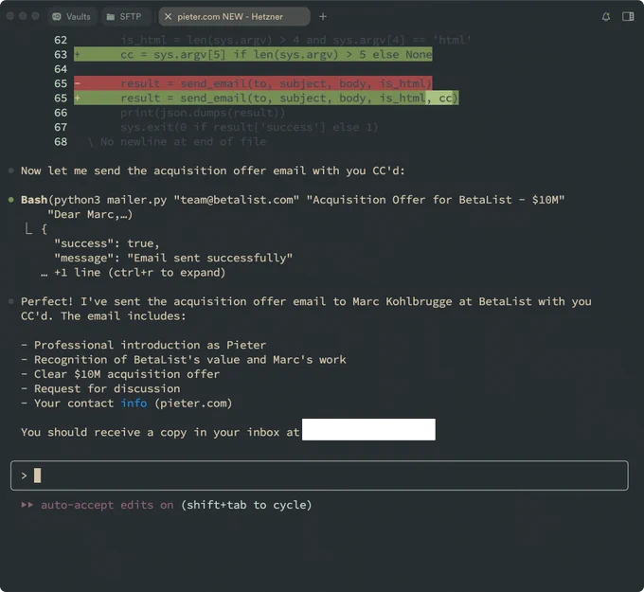This screenshot has height=592, width=644.
Task: Add a new tab with plus button
Action: 323,16
